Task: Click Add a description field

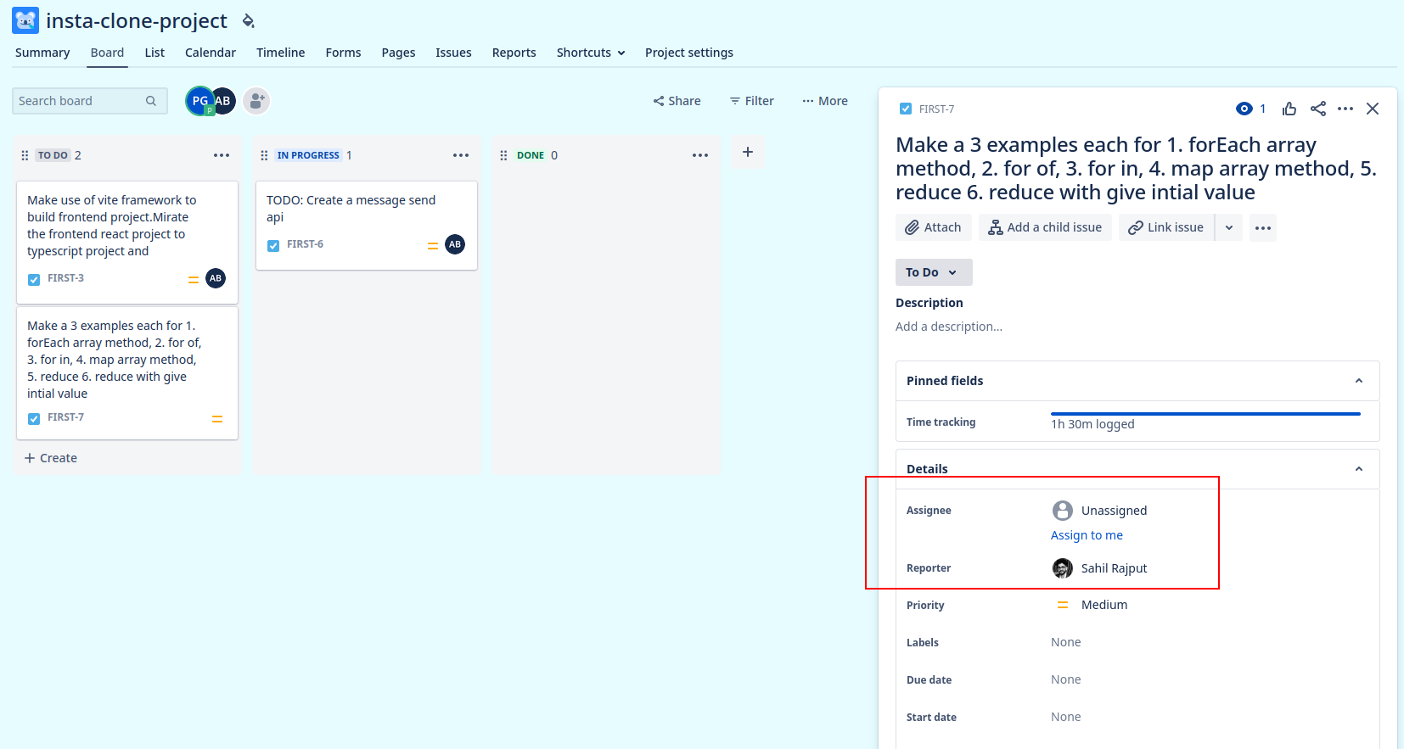Action: coord(949,327)
